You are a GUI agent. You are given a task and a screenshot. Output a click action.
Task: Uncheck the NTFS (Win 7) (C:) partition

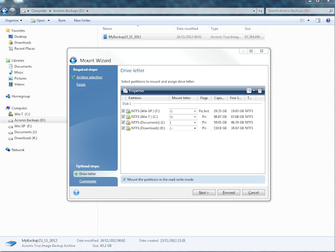(x=124, y=117)
